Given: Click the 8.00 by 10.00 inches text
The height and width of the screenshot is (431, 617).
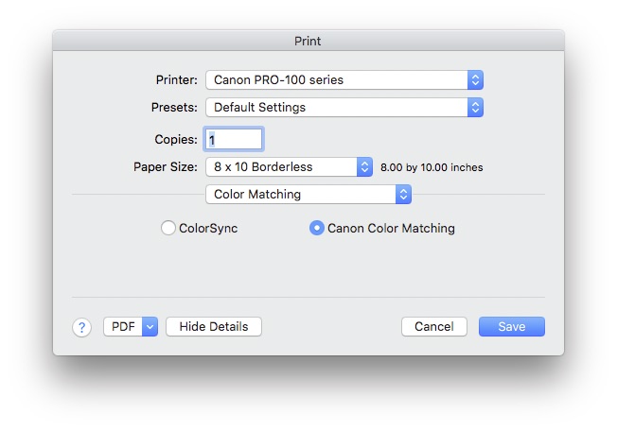Looking at the screenshot, I should [432, 168].
